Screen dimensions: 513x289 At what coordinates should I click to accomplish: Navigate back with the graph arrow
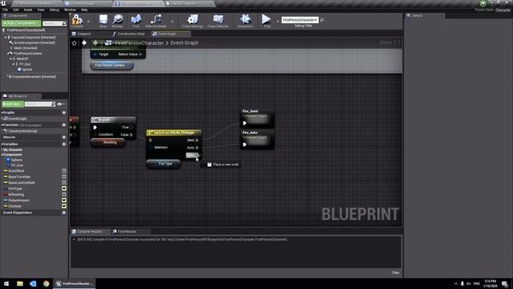(x=84, y=43)
